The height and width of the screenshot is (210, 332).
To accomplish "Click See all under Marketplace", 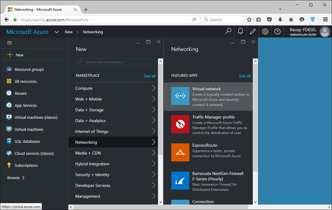I will pyautogui.click(x=150, y=76).
